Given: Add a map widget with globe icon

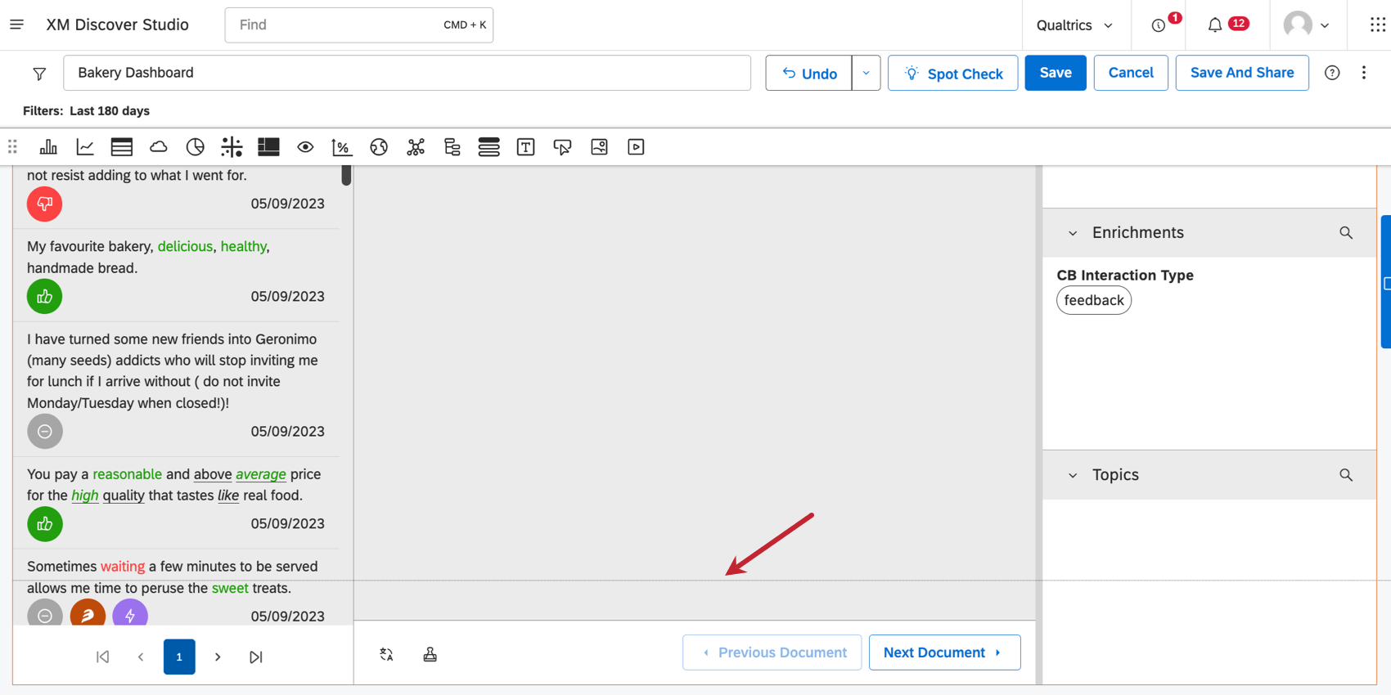Looking at the screenshot, I should pos(378,147).
